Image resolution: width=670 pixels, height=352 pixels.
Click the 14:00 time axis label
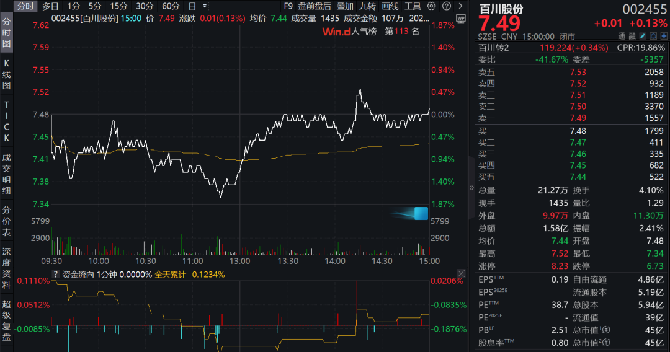tap(335, 261)
